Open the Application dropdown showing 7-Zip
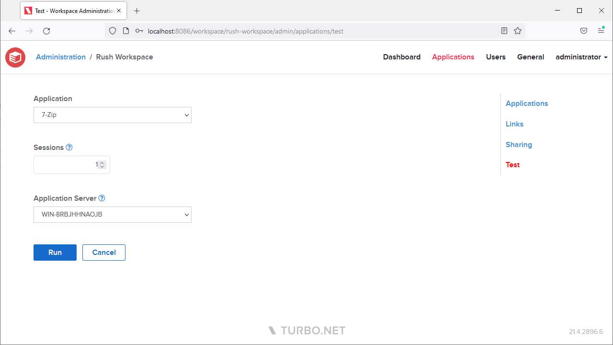 [x=113, y=115]
